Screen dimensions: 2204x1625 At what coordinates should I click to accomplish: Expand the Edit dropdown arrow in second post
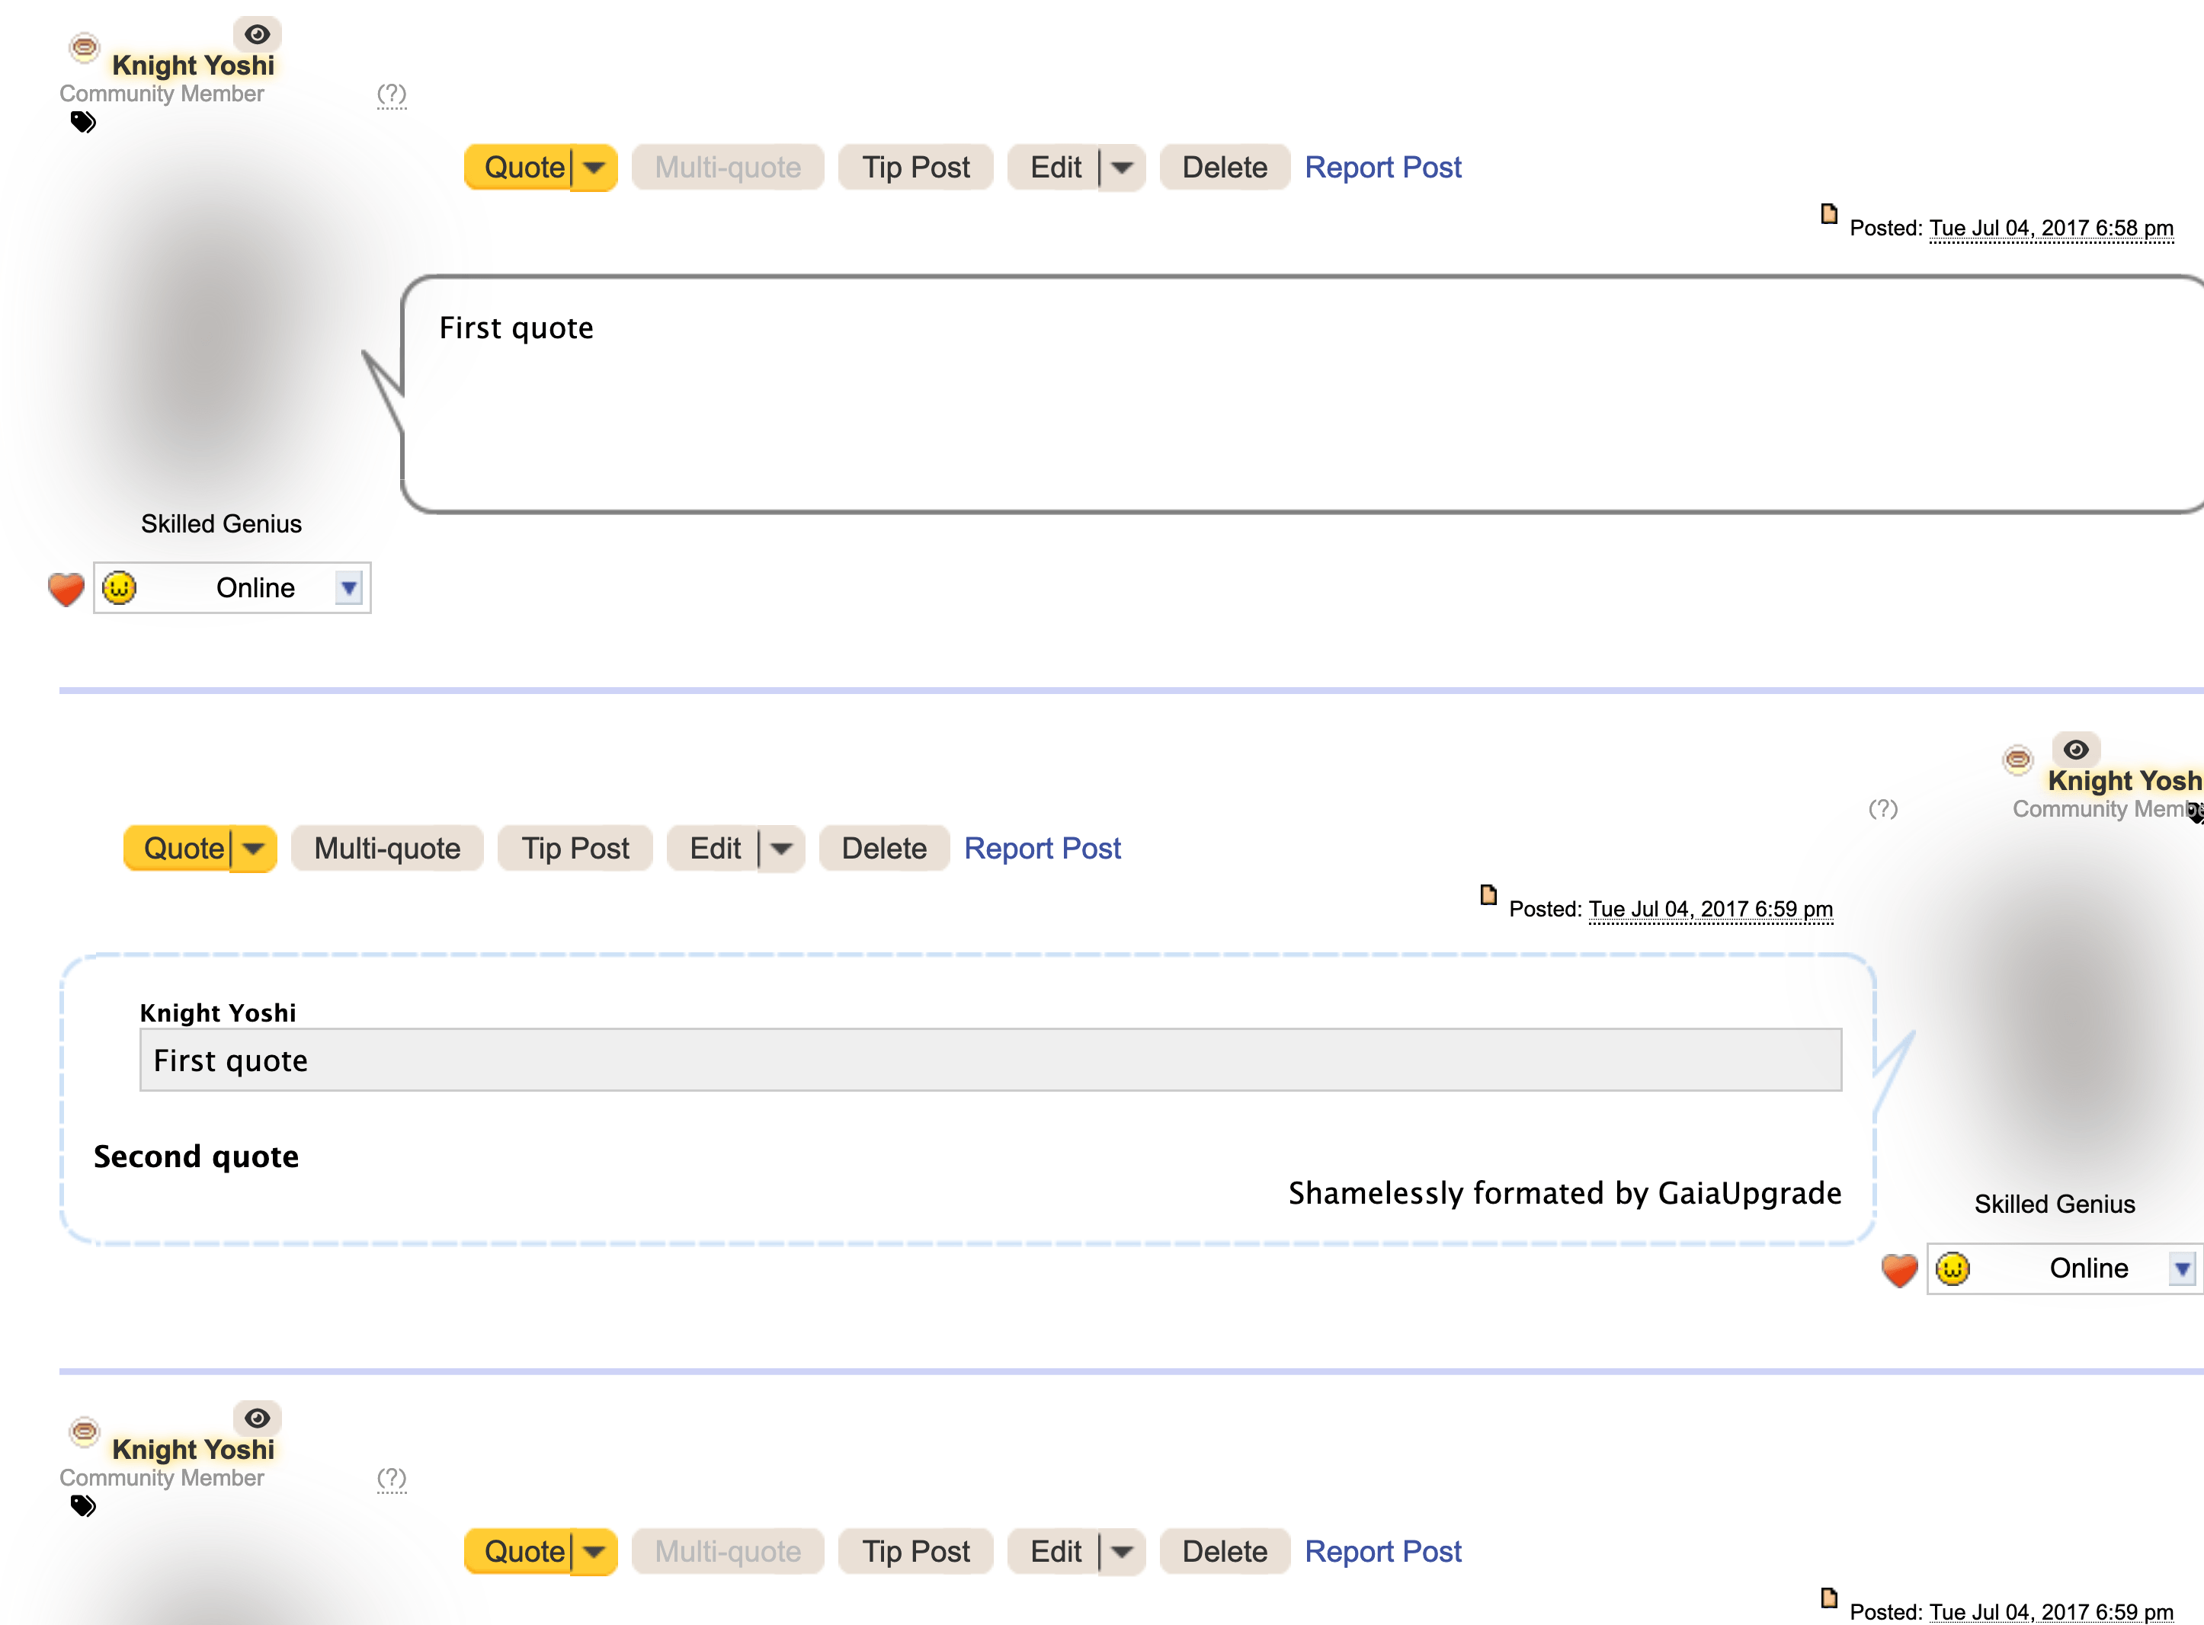[781, 849]
